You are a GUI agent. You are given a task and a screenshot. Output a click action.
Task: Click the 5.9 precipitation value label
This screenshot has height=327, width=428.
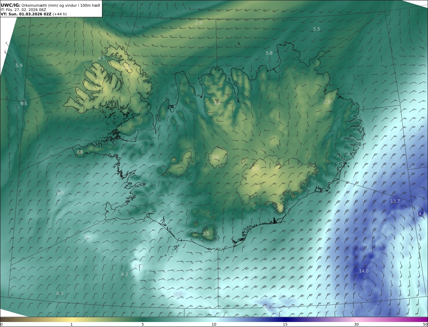point(19,66)
